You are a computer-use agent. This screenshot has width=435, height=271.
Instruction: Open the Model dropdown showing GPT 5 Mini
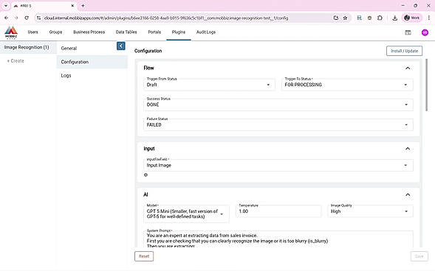pos(186,214)
